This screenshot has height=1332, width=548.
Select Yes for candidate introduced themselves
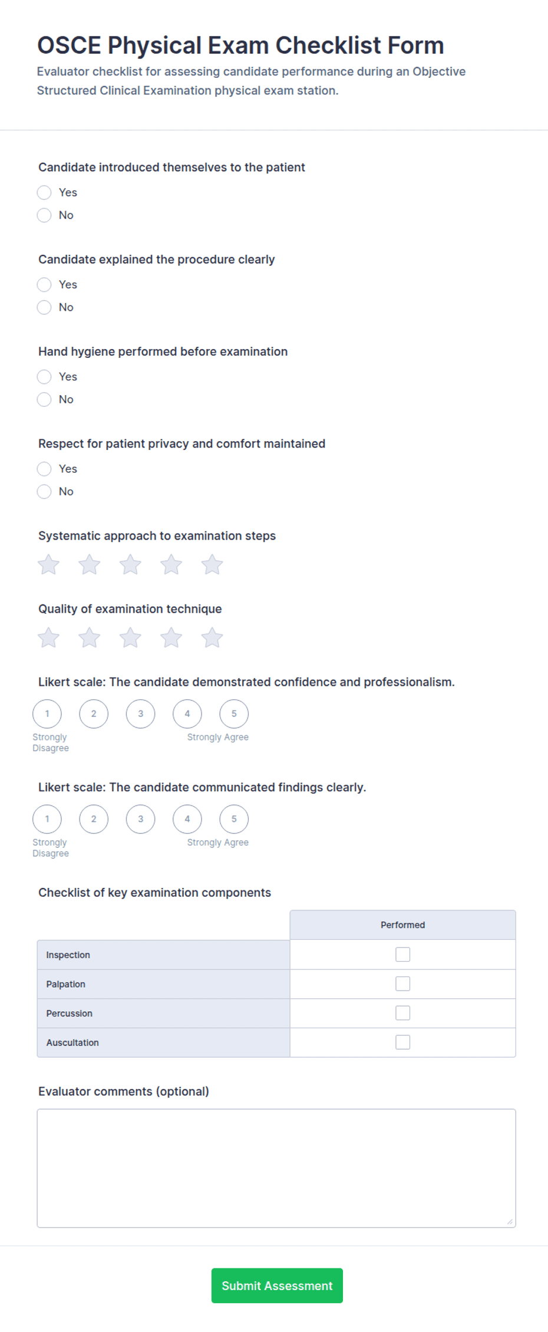coord(44,192)
